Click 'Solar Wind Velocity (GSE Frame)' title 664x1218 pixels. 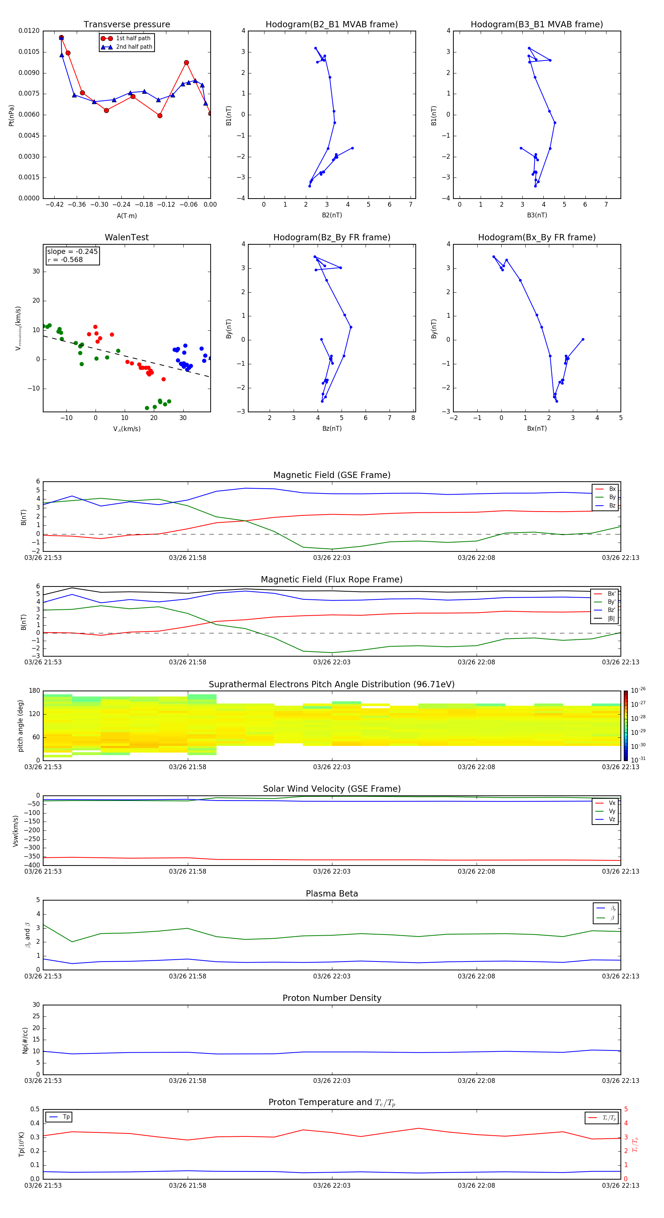coord(332,789)
